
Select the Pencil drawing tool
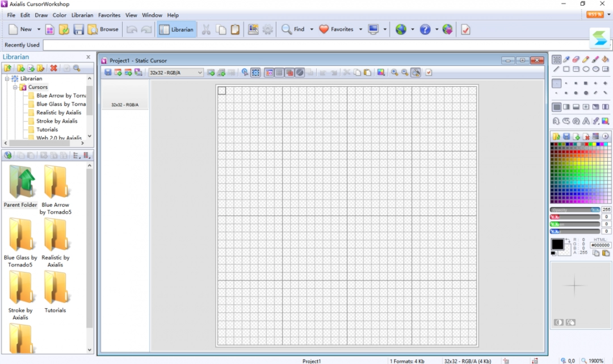pos(586,59)
